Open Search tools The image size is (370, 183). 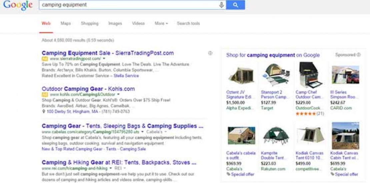click(188, 24)
